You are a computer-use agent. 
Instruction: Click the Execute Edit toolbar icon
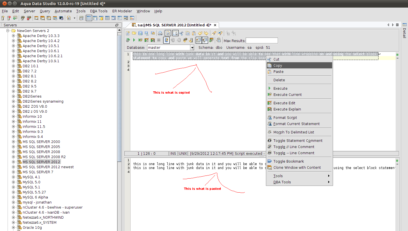pyautogui.click(x=147, y=40)
